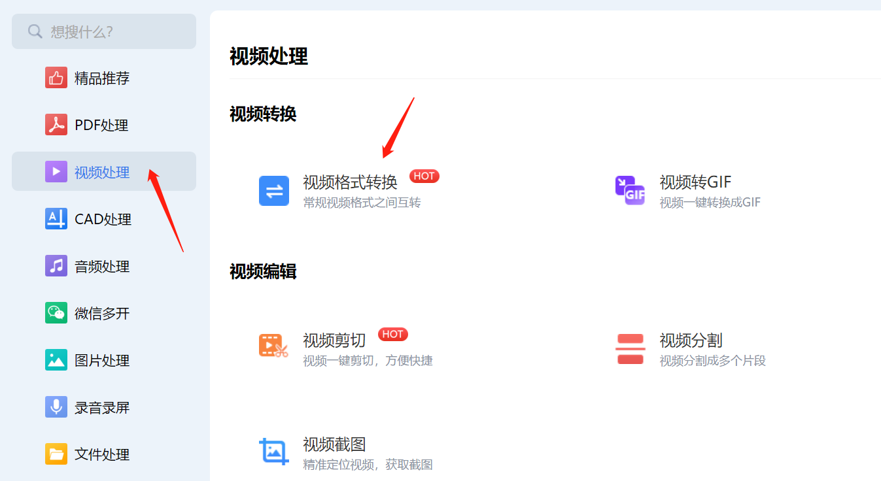Image resolution: width=881 pixels, height=481 pixels.
Task: Click the PDF处理 sidebar icon
Action: pyautogui.click(x=56, y=124)
